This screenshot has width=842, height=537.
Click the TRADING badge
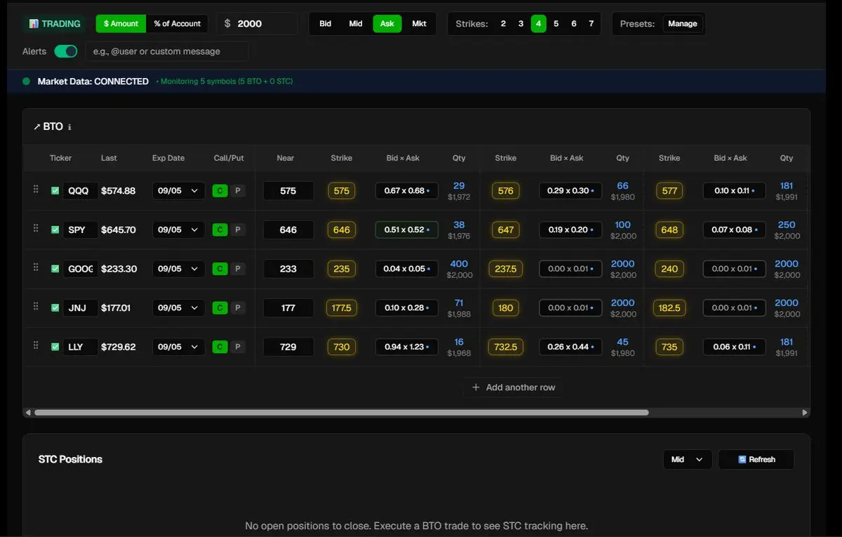[54, 24]
